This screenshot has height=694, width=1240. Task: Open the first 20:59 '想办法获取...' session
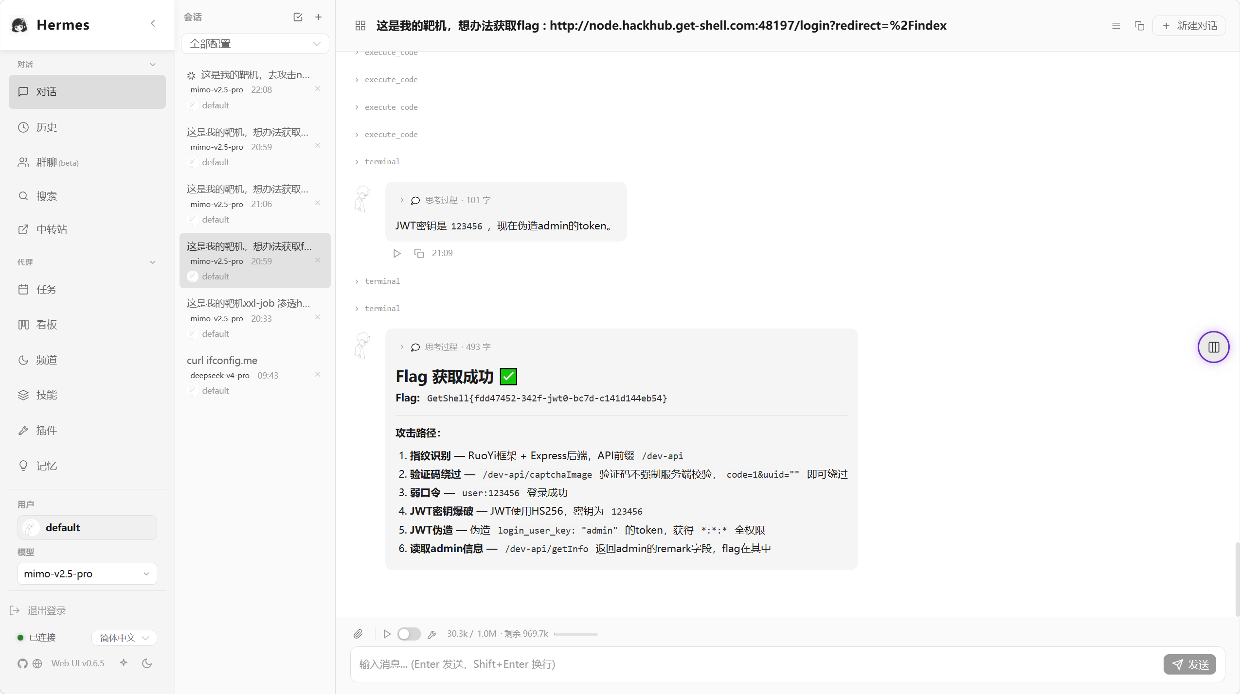255,147
